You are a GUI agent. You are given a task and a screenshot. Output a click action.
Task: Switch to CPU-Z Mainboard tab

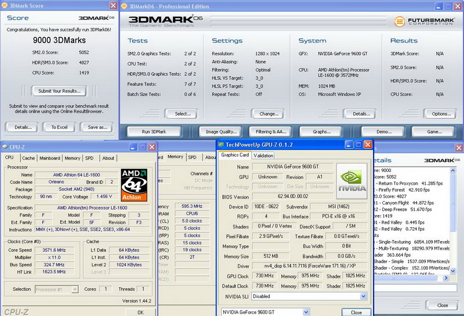click(50, 159)
